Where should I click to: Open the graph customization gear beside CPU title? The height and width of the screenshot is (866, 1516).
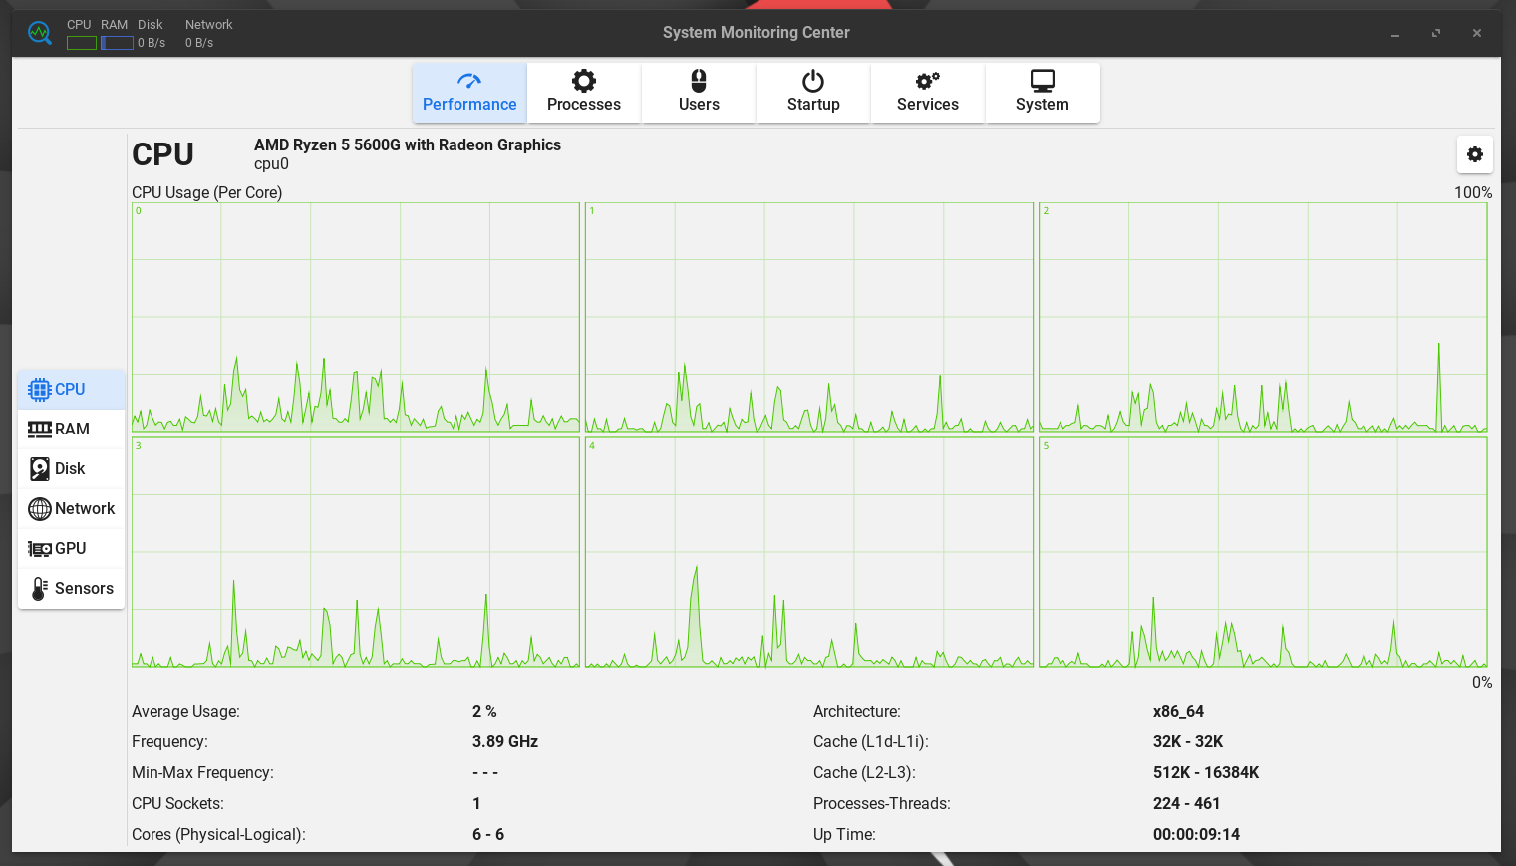coord(1474,154)
